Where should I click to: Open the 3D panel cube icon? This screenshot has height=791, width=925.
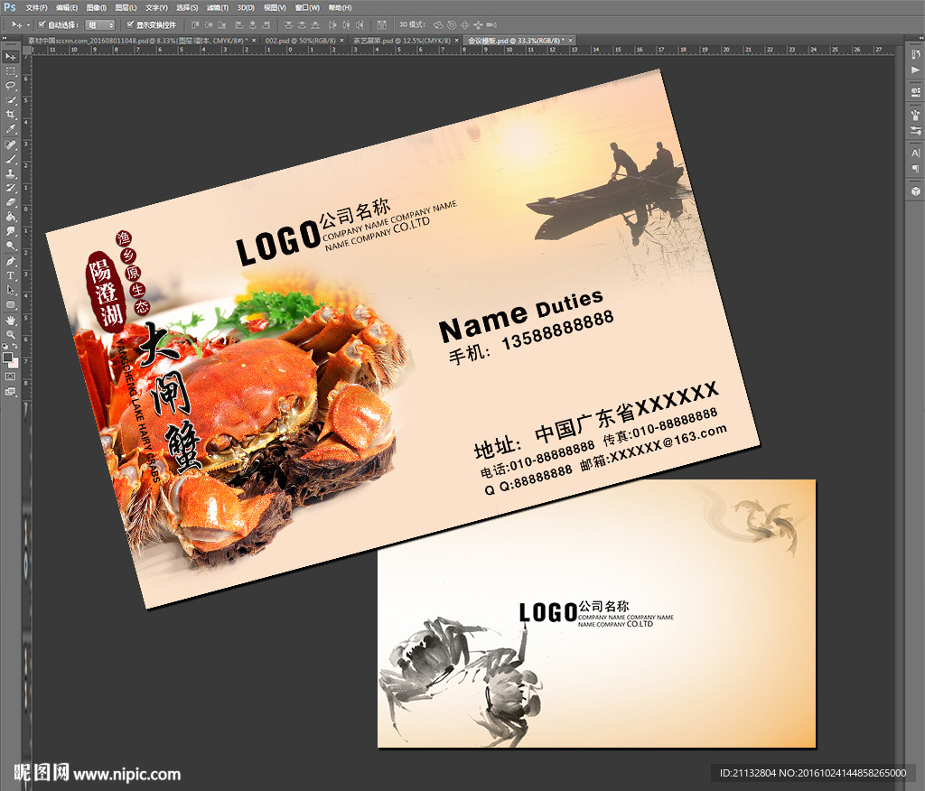(x=915, y=191)
